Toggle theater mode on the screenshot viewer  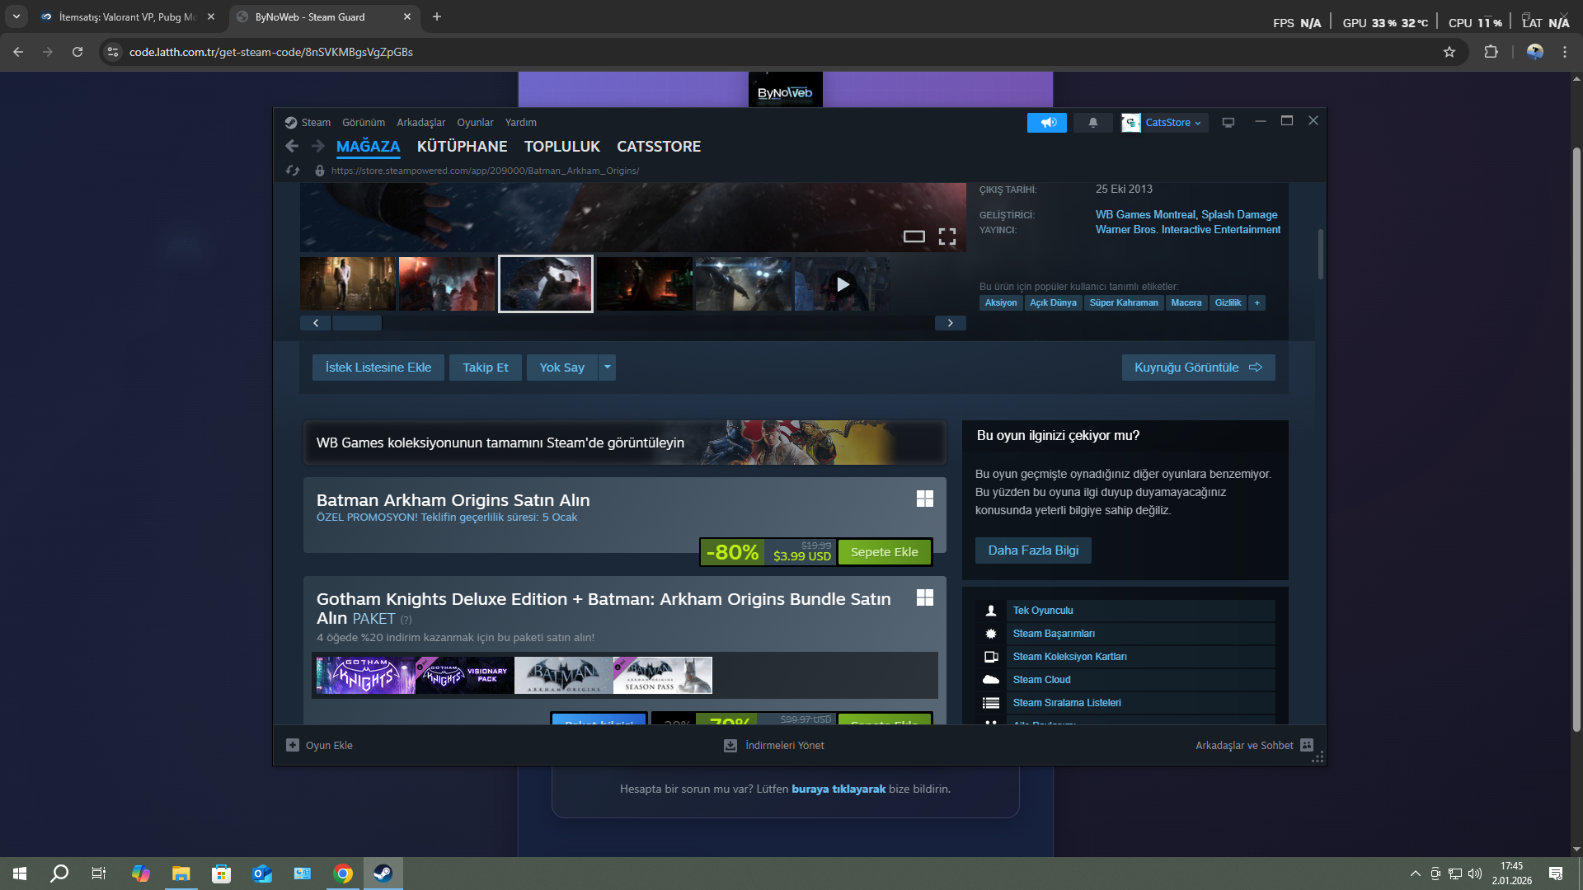914,237
